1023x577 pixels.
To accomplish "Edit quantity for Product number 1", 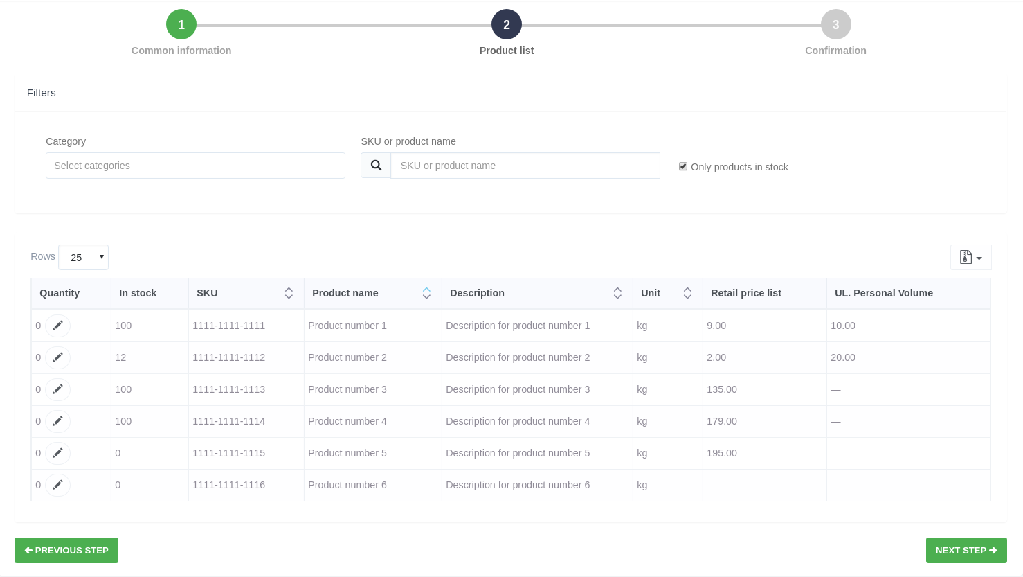I will (x=58, y=326).
